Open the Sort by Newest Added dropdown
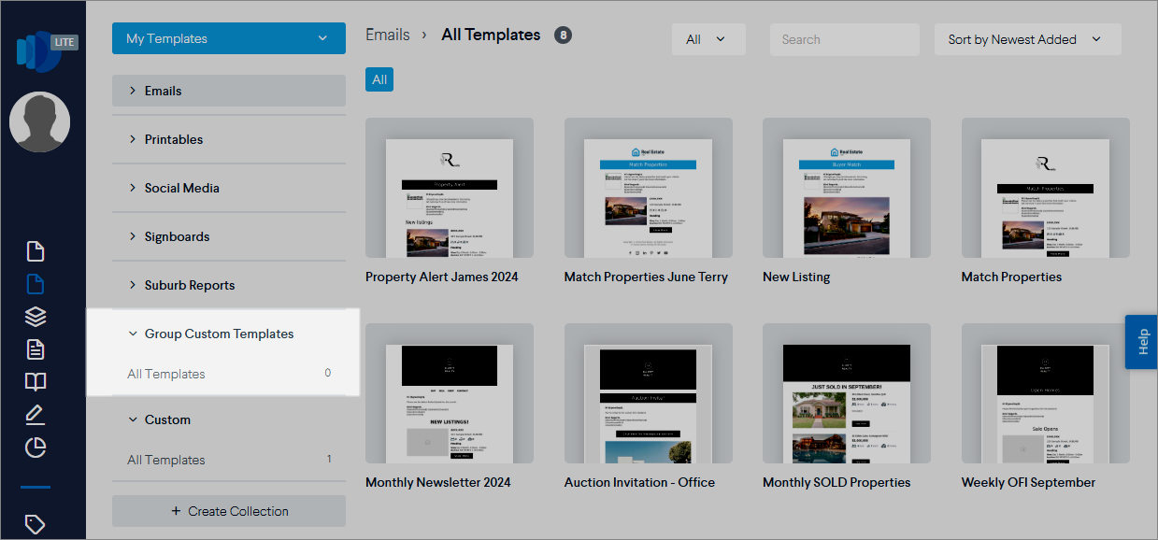Screen dimensions: 1158x540 tap(1027, 39)
